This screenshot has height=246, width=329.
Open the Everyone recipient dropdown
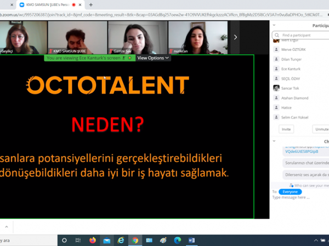[290, 192]
